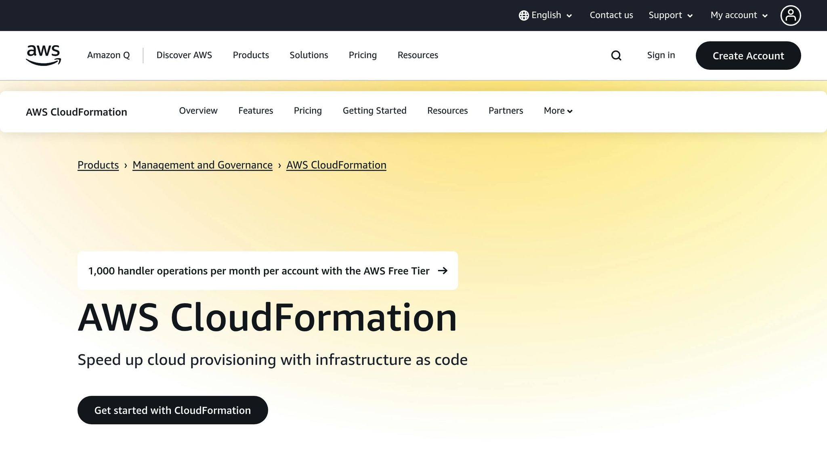This screenshot has width=827, height=465.
Task: Expand the More menu in CloudFormation nav
Action: (x=558, y=111)
